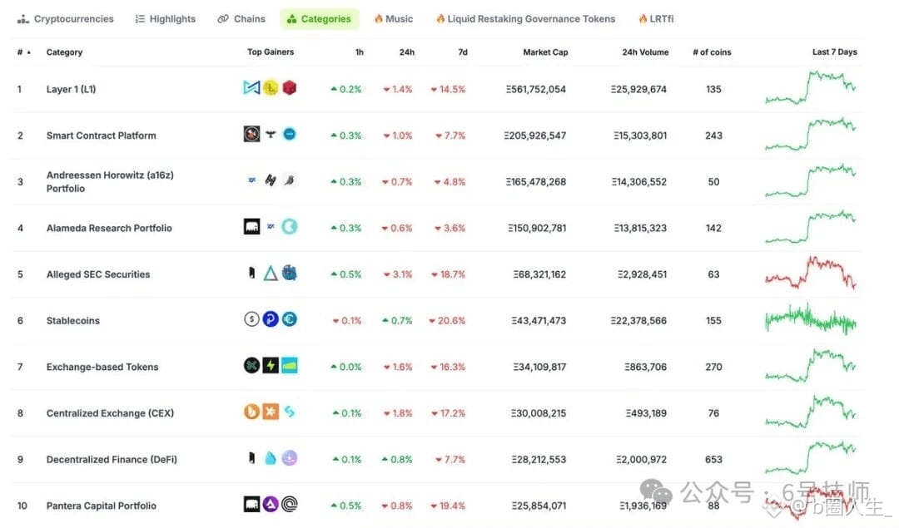899x528 pixels.
Task: Go to the Chains tab
Action: tap(241, 19)
